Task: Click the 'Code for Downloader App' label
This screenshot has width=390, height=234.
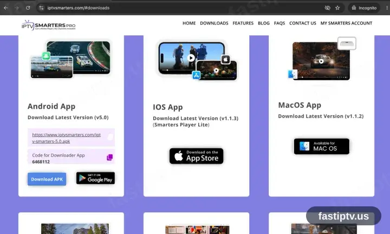Action: 58,155
